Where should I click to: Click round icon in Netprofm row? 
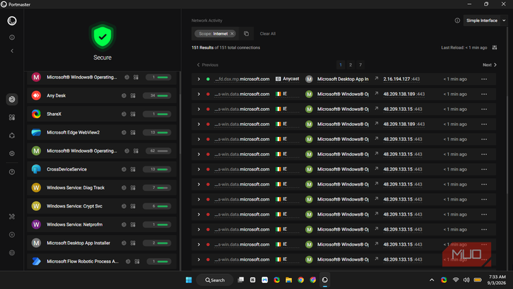124,225
